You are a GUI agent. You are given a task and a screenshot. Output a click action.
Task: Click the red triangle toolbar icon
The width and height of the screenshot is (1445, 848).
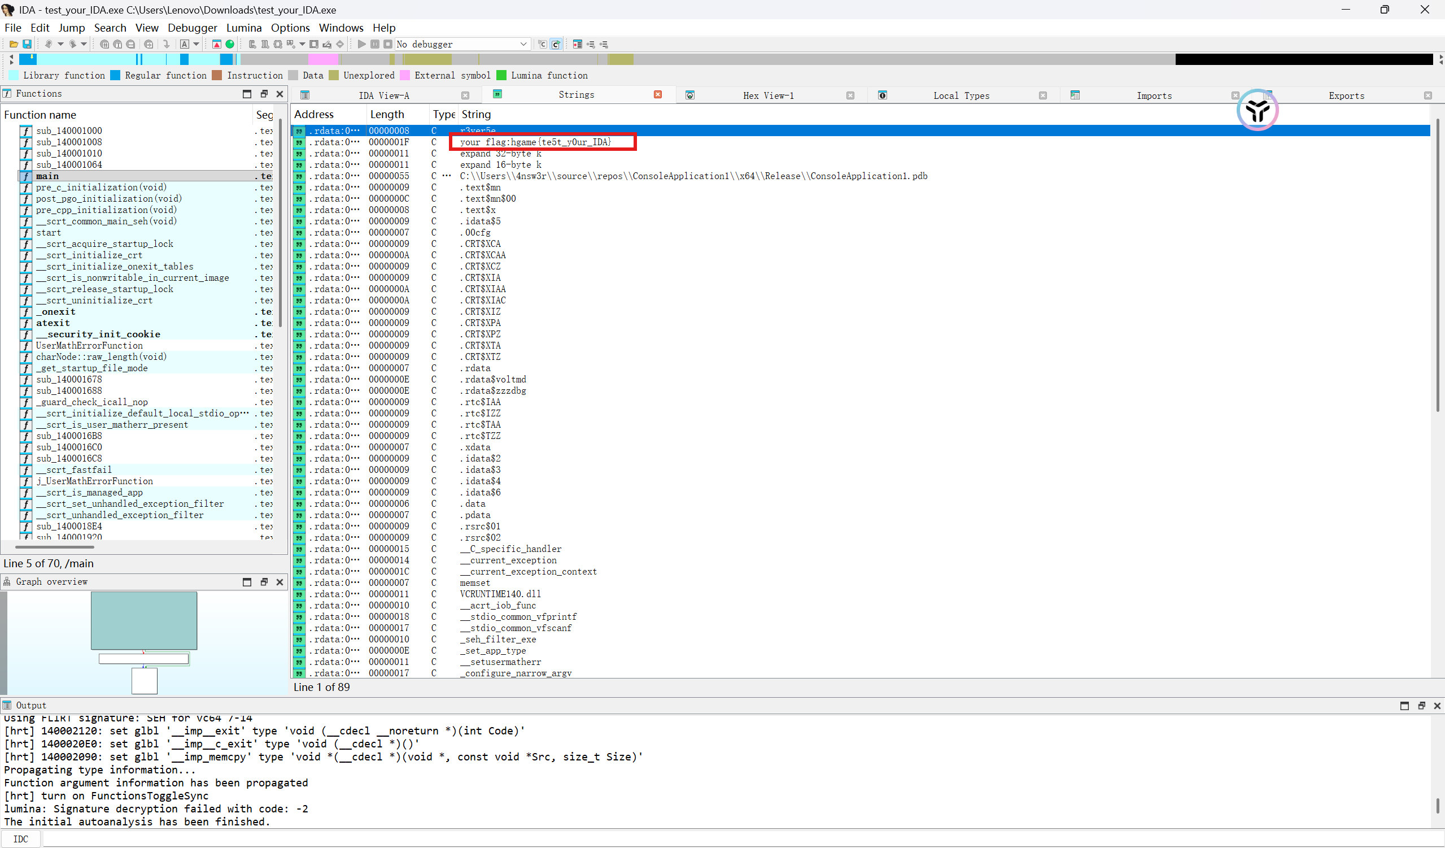point(217,44)
